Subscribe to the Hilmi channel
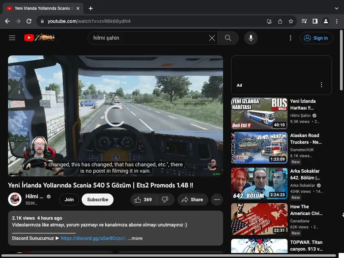 (x=97, y=200)
